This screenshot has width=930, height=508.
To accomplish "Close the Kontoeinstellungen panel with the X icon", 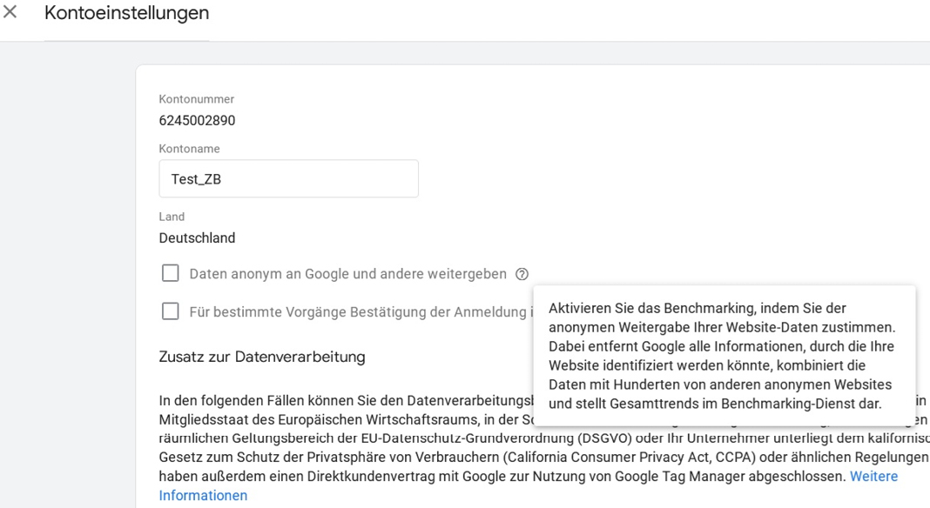I will coord(10,13).
